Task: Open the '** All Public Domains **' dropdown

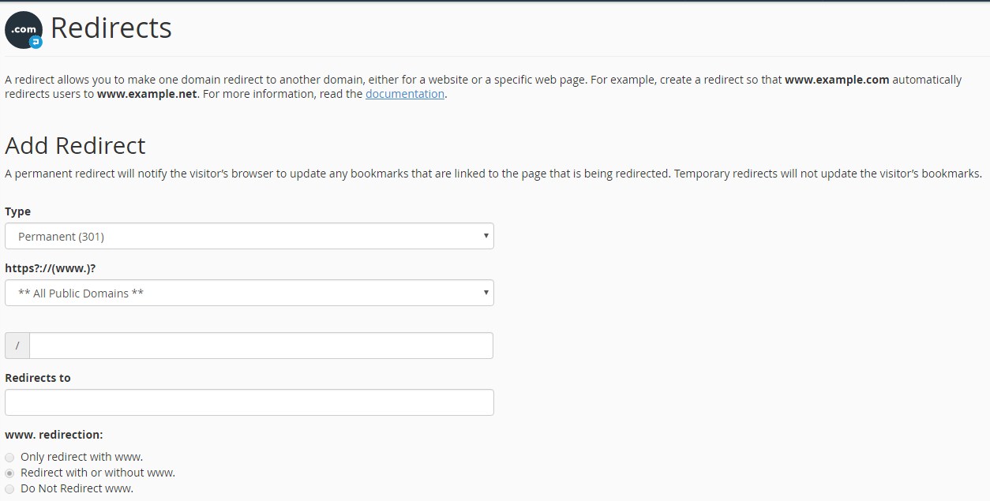Action: point(249,293)
